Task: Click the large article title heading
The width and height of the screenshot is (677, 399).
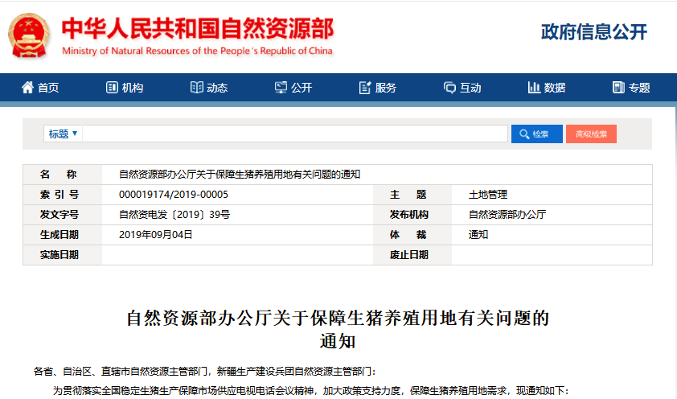Action: [338, 330]
